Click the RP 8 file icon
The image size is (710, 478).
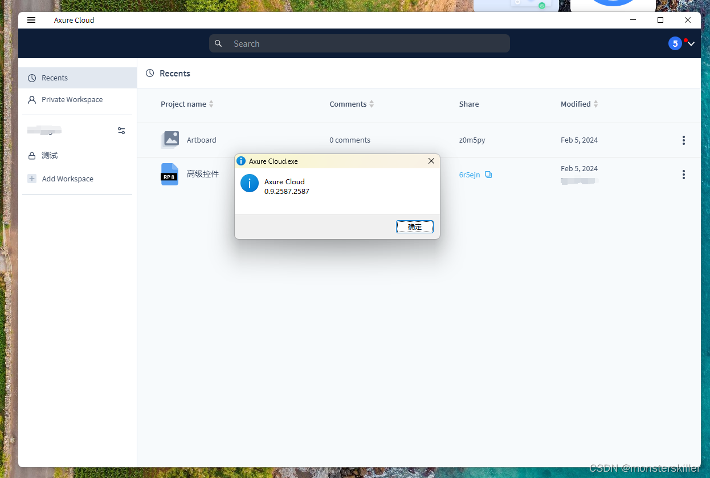(x=169, y=175)
